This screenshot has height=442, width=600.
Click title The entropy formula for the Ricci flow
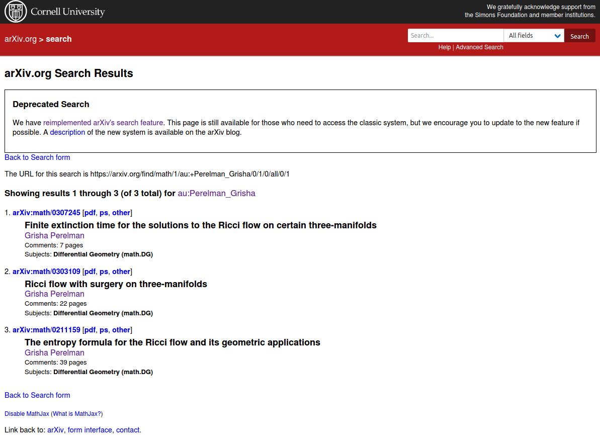172,342
